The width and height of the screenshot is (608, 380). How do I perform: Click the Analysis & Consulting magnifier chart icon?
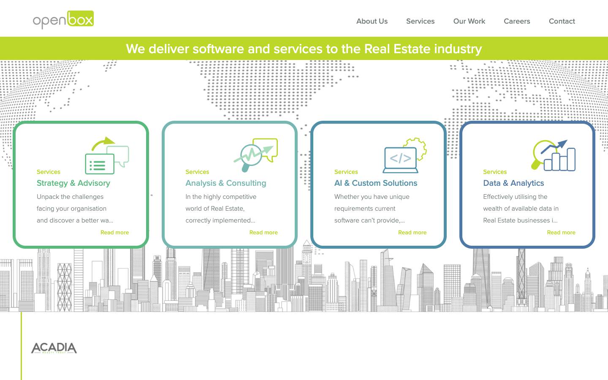pos(256,155)
